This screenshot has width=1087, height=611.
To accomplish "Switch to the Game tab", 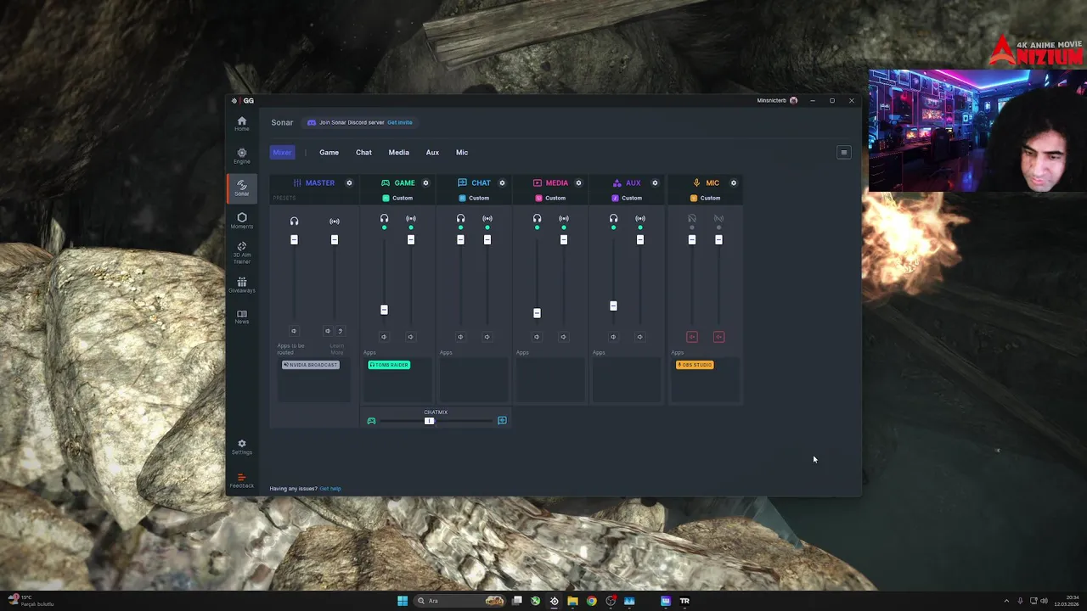I will tap(329, 153).
